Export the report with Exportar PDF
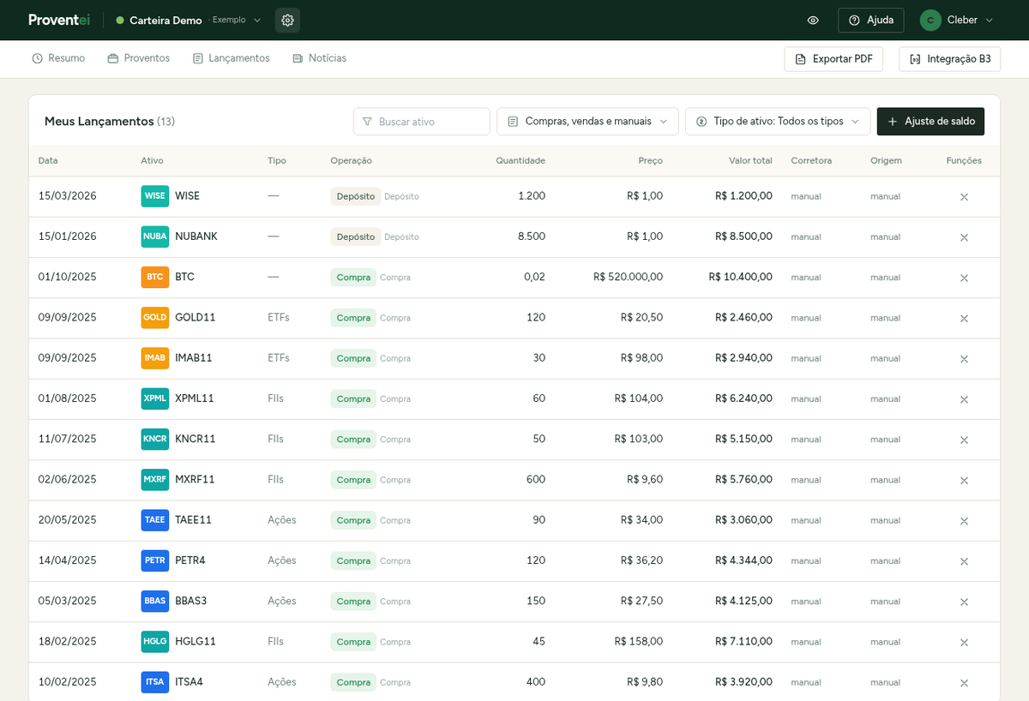This screenshot has height=701, width=1029. pyautogui.click(x=833, y=59)
